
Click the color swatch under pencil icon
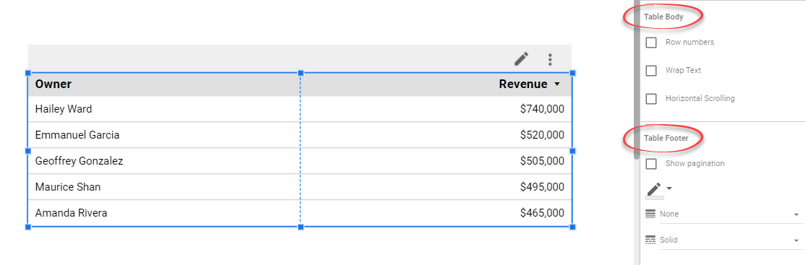654,198
